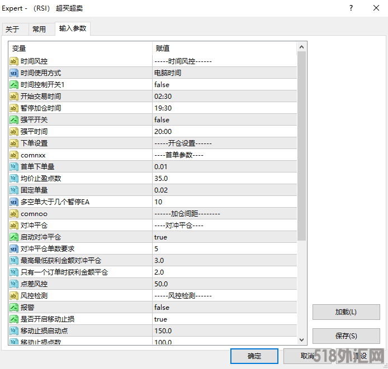
Task: Click the boolean icon beside 报警
Action: click(14, 307)
